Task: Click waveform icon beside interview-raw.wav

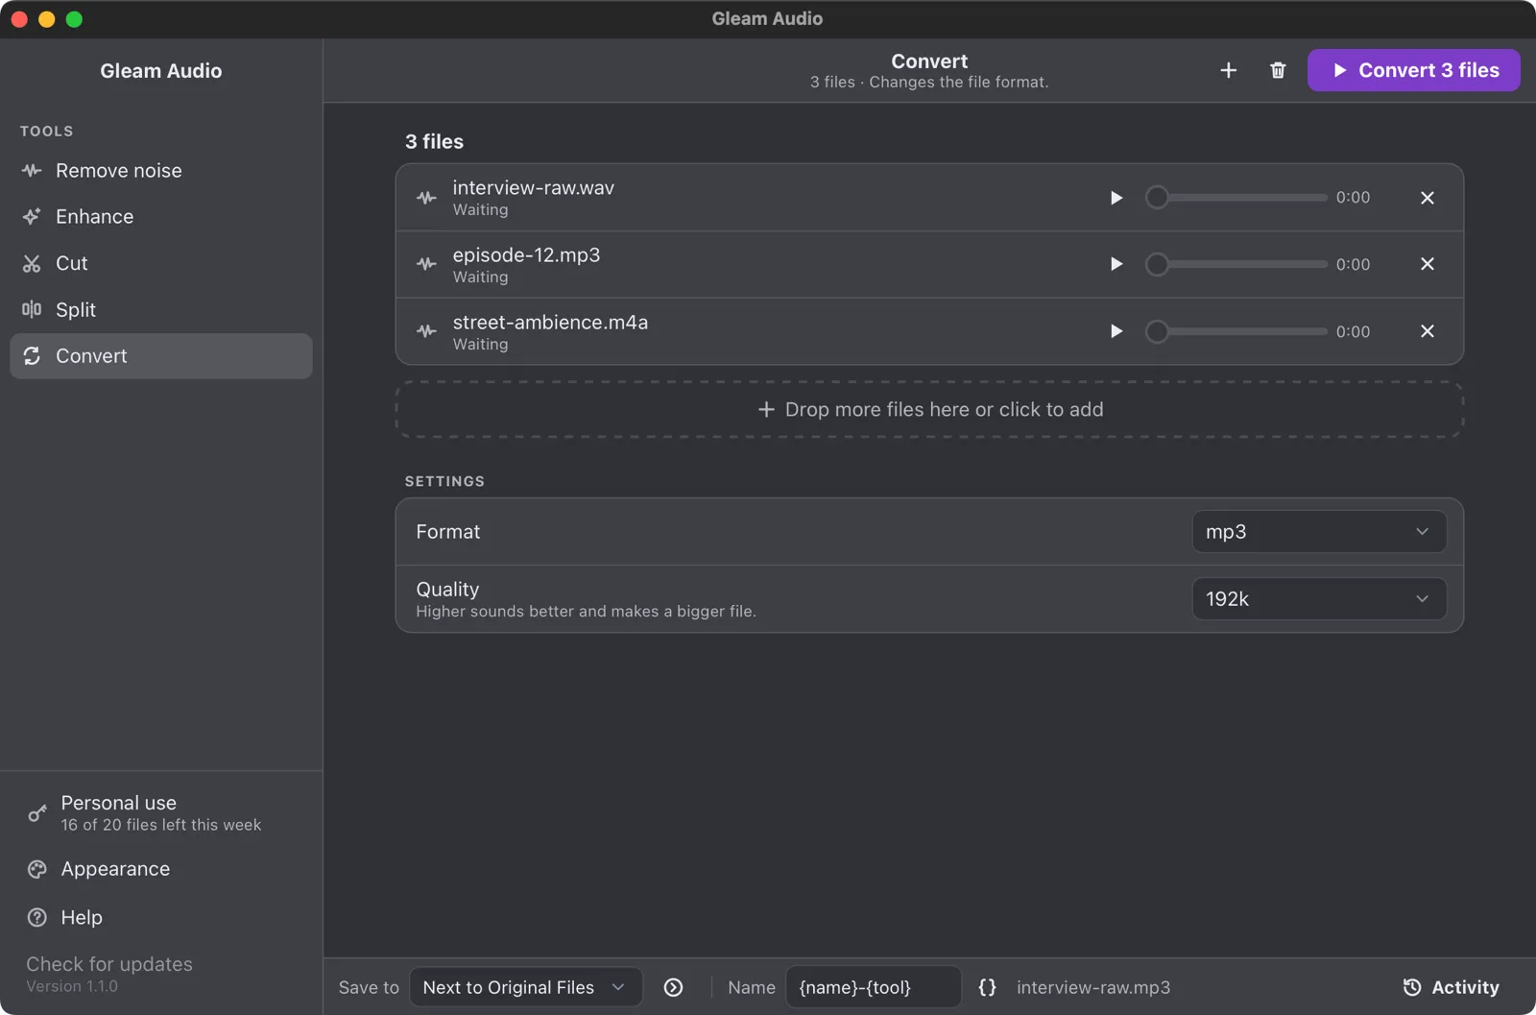Action: pos(426,198)
